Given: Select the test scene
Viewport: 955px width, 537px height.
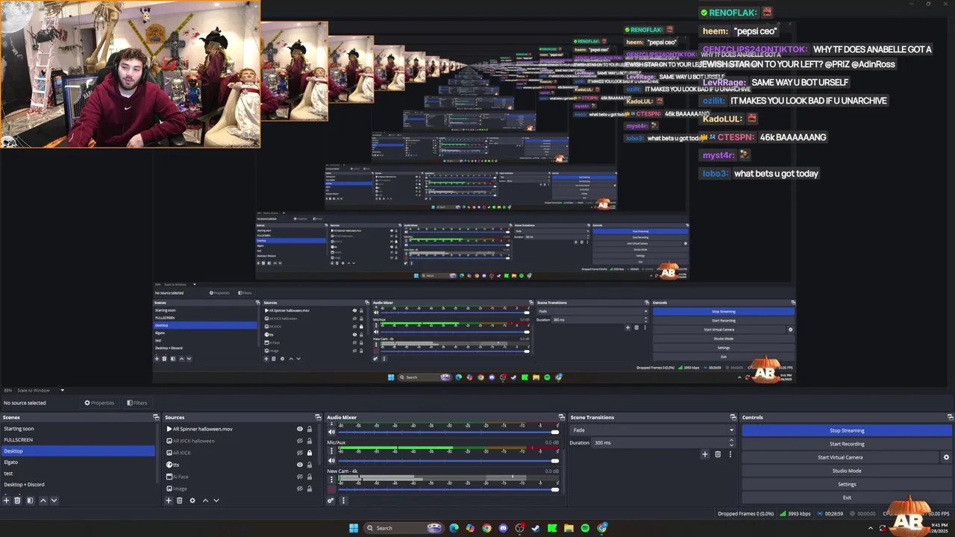Looking at the screenshot, I should point(78,474).
